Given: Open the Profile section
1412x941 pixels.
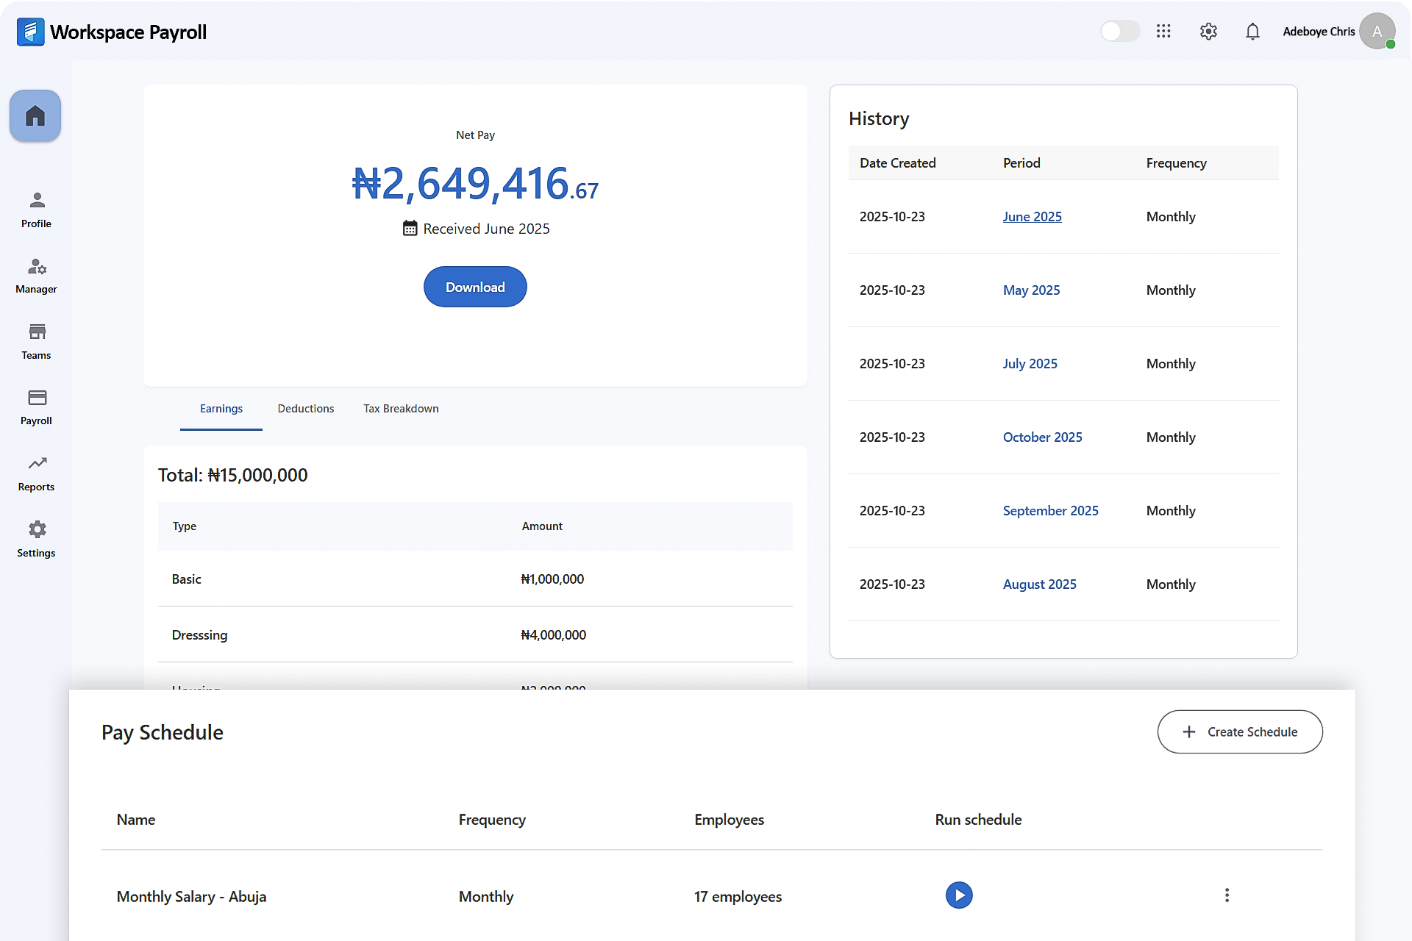Looking at the screenshot, I should point(35,210).
